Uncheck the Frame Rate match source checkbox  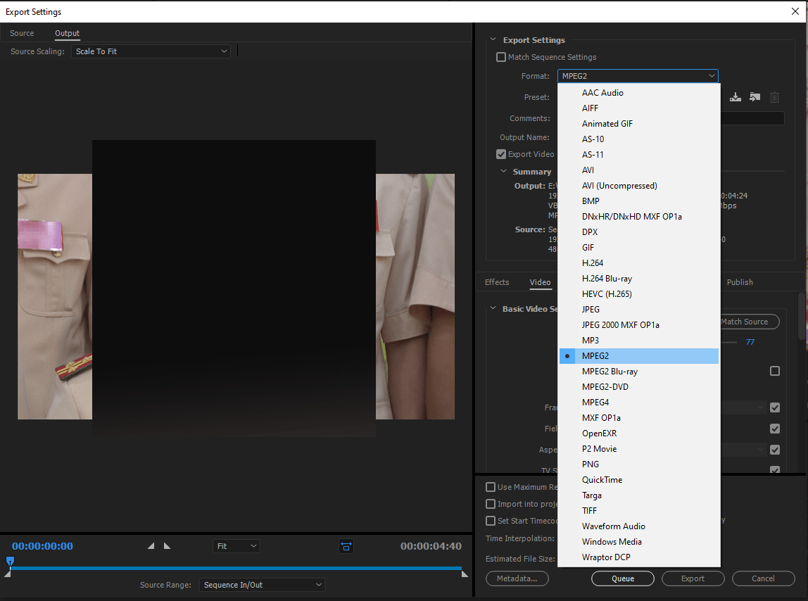pyautogui.click(x=774, y=407)
